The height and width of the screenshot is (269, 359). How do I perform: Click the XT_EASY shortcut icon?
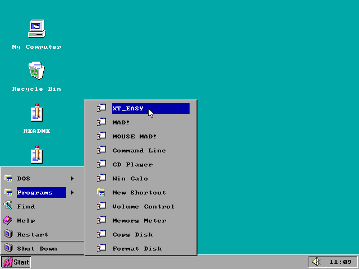(102, 108)
